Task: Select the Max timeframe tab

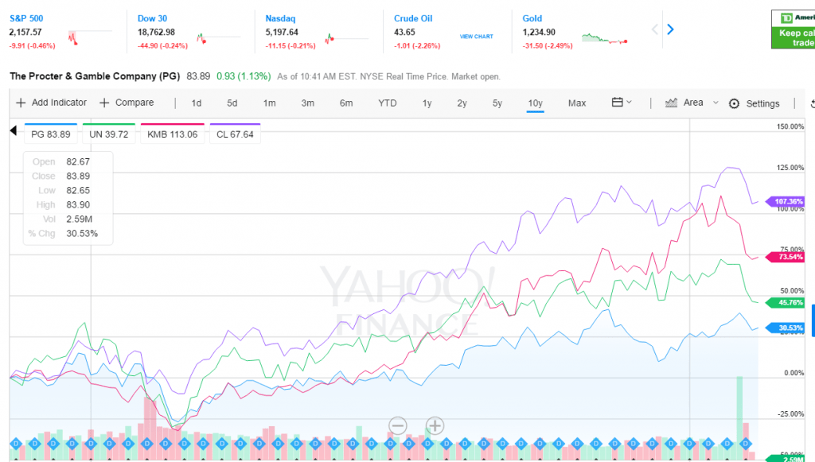Action: [576, 103]
